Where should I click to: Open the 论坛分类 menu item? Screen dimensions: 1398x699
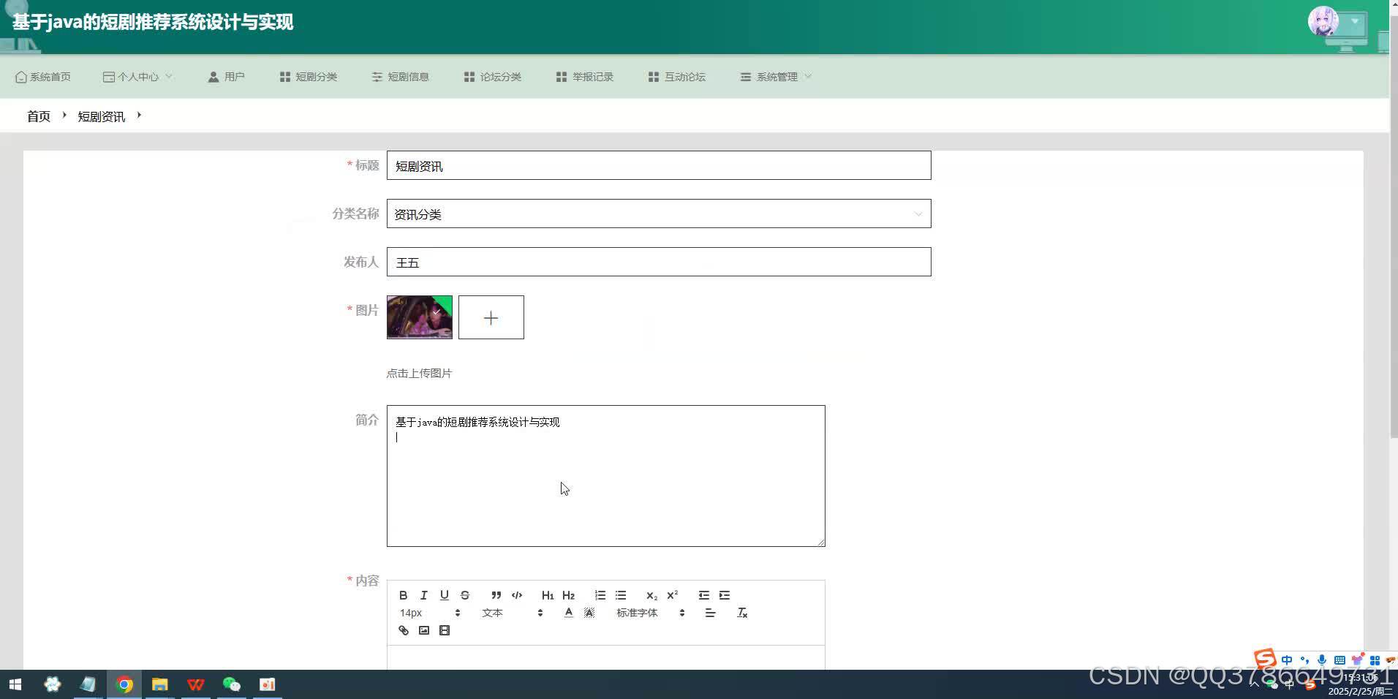(492, 77)
